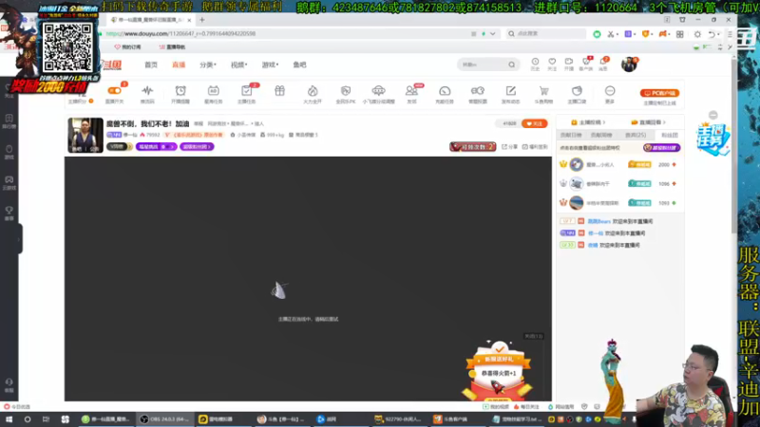The image size is (760, 427).
Task: Open the waveform pulse toolbar icon
Action: click(147, 91)
